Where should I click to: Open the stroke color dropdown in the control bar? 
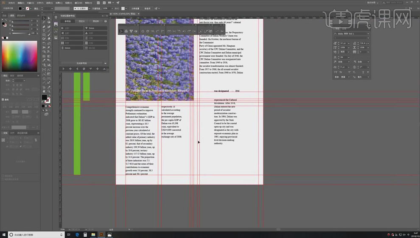tap(31, 8)
